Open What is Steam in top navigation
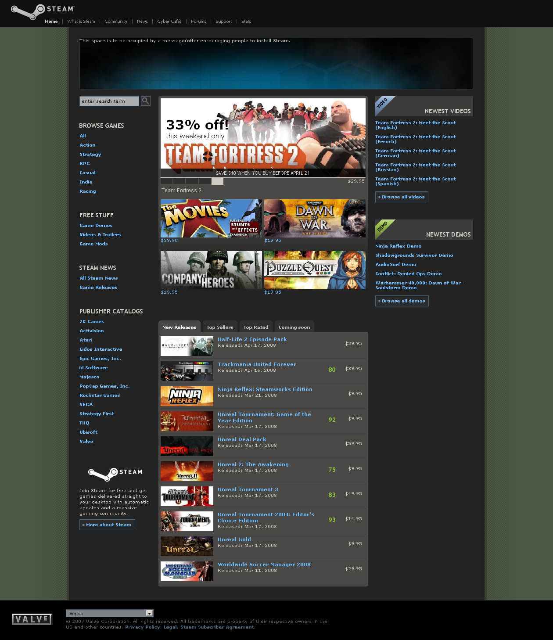This screenshot has height=640, width=553. [81, 22]
